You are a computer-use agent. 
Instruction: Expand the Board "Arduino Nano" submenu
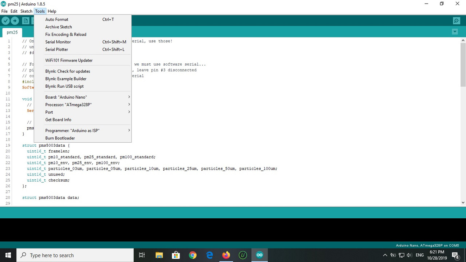(83, 97)
